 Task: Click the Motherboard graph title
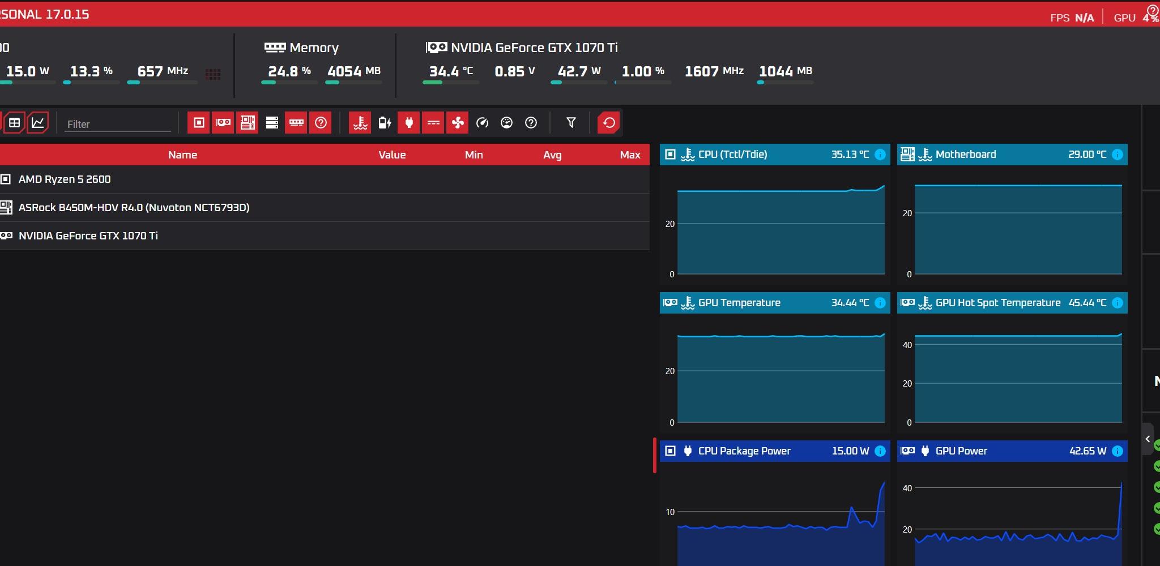pos(966,155)
